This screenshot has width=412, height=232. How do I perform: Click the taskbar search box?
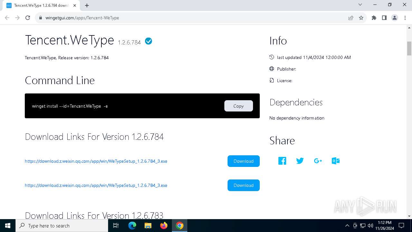62,226
